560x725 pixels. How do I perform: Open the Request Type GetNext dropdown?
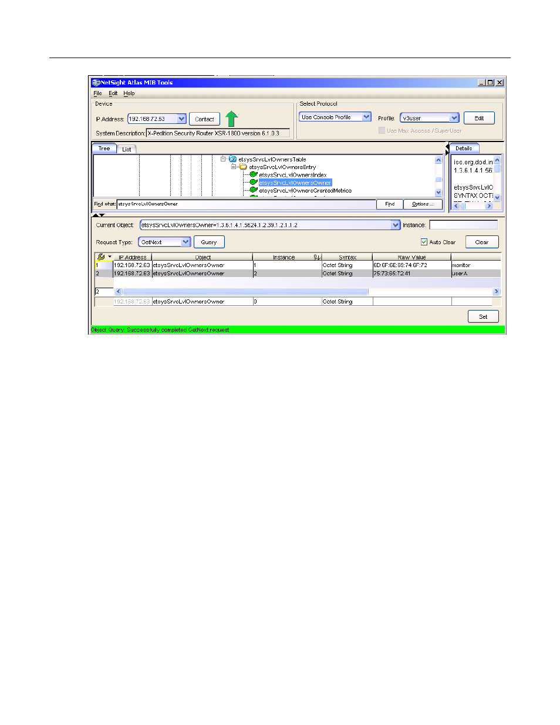(185, 242)
